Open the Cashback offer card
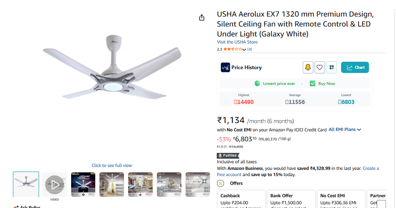 coord(241,199)
